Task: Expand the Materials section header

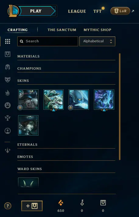Action: tap(66, 56)
